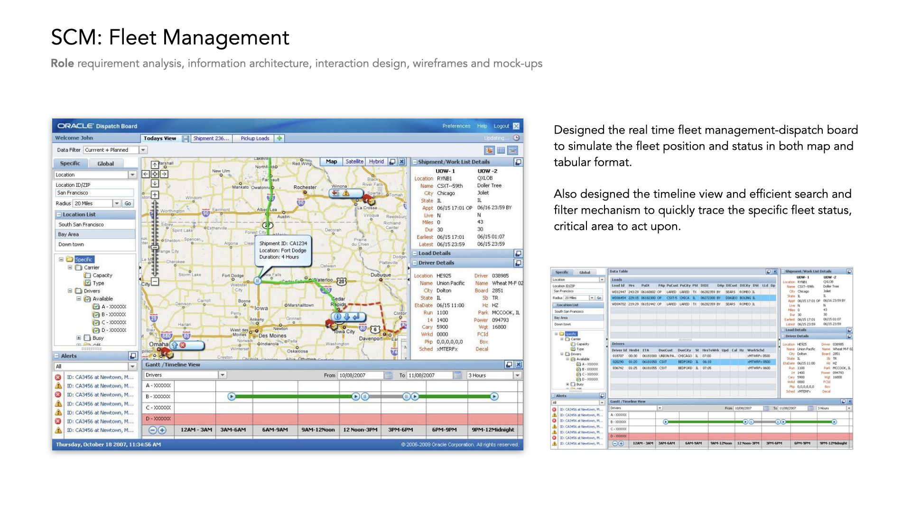The image size is (911, 512).
Task: Pop out the Alerts panel
Action: 133,356
